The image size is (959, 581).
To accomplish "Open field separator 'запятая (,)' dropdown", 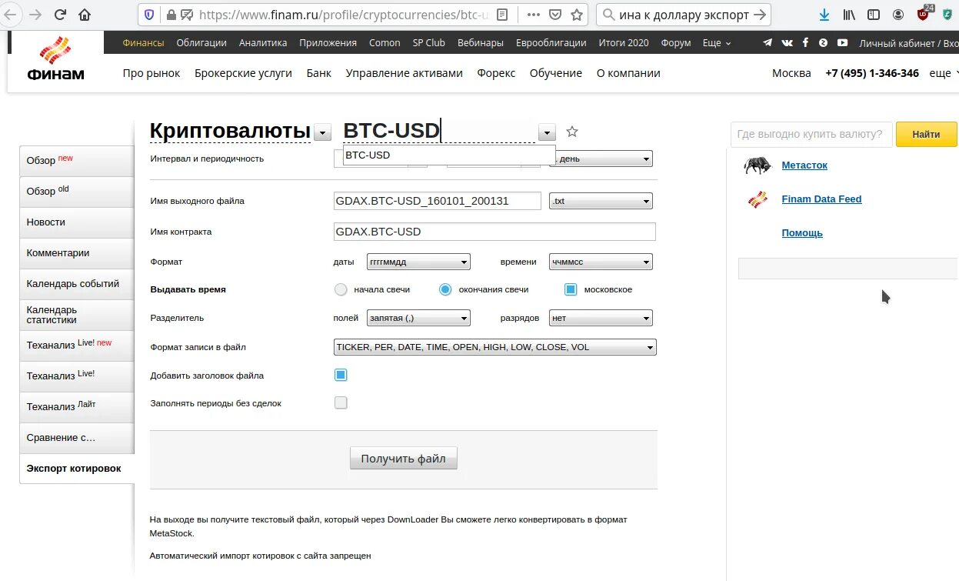I will pyautogui.click(x=418, y=317).
